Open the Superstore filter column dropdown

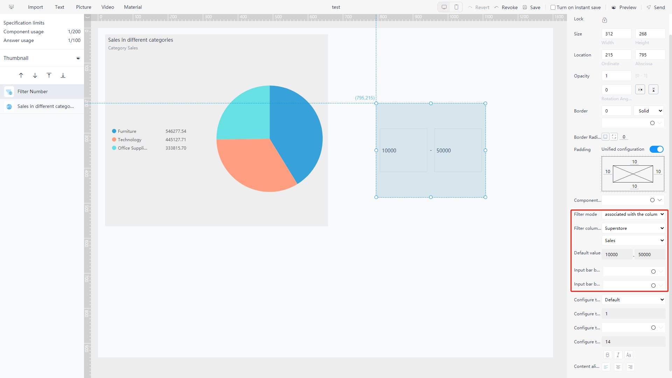[633, 228]
